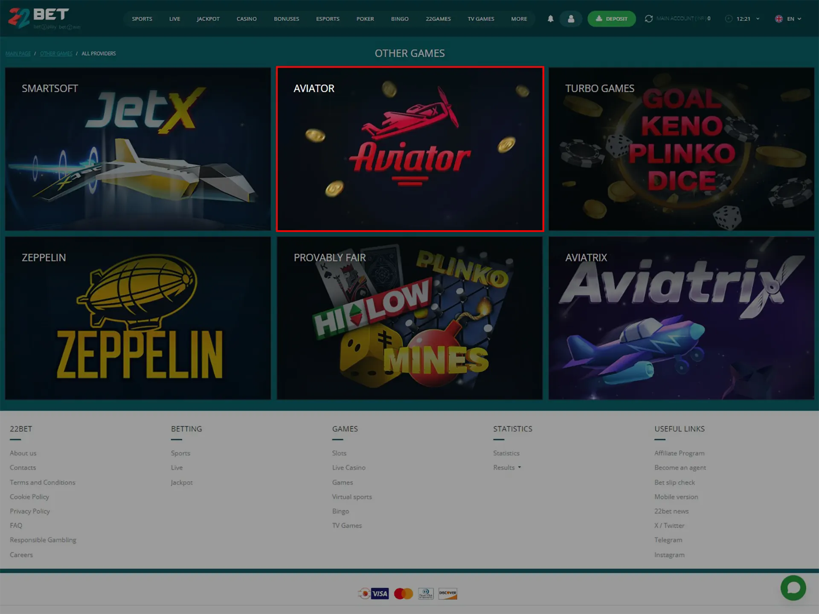
Task: Open the Games footer link
Action: (343, 482)
